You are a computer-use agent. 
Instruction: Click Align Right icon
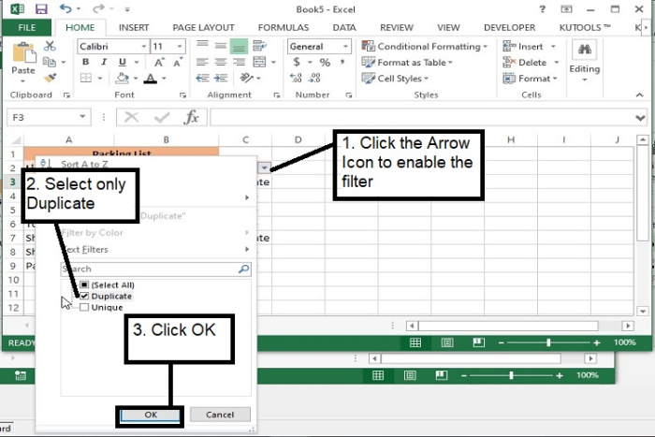pyautogui.click(x=239, y=63)
